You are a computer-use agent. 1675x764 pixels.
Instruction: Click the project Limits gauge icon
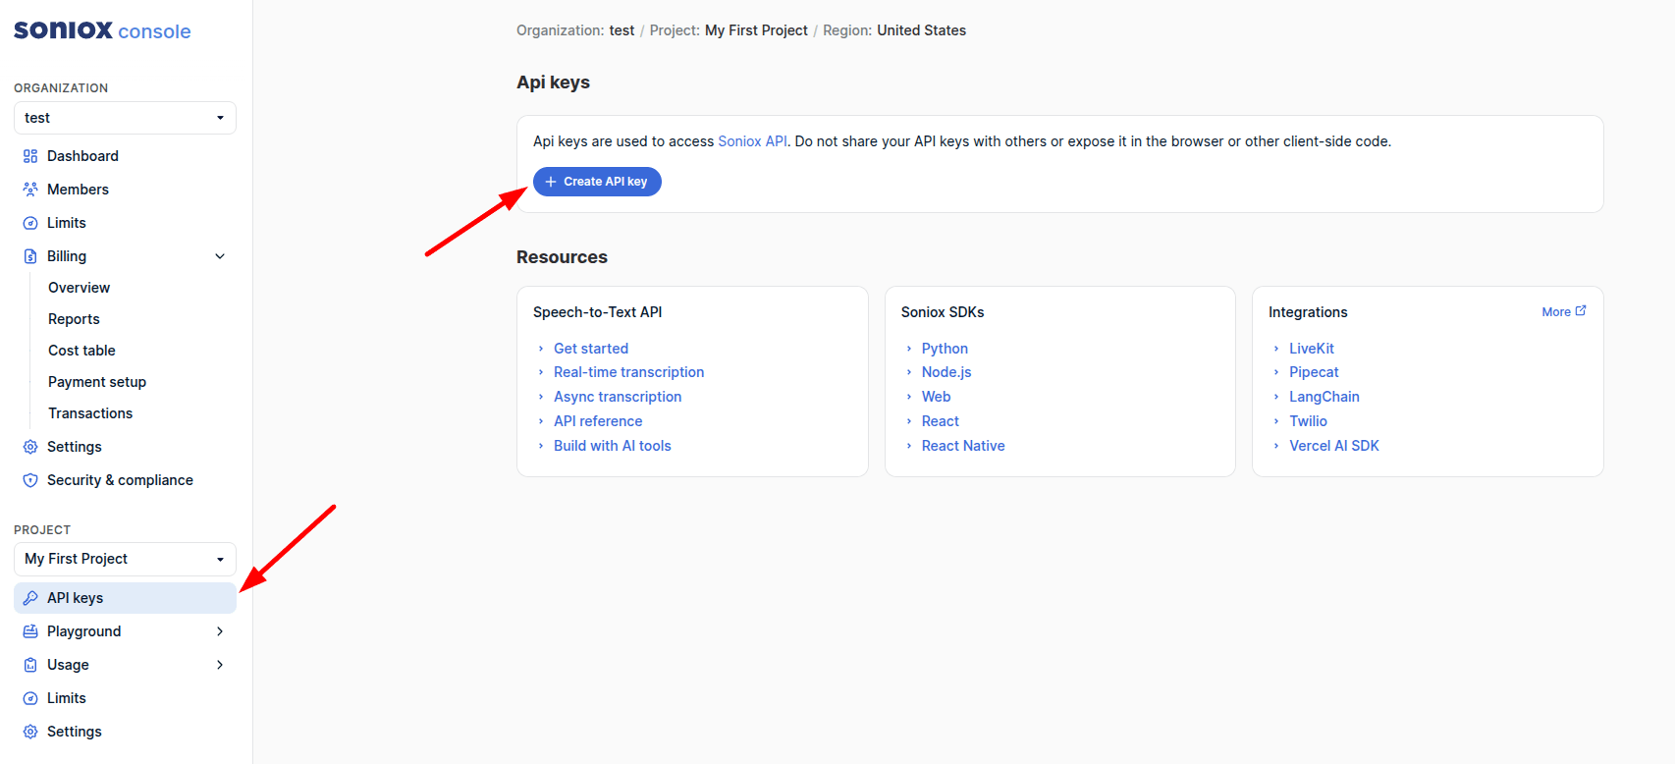30,698
